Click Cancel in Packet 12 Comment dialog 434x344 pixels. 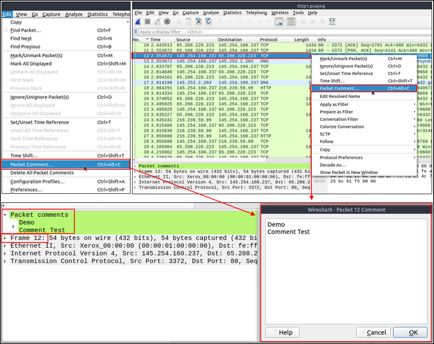(373, 332)
